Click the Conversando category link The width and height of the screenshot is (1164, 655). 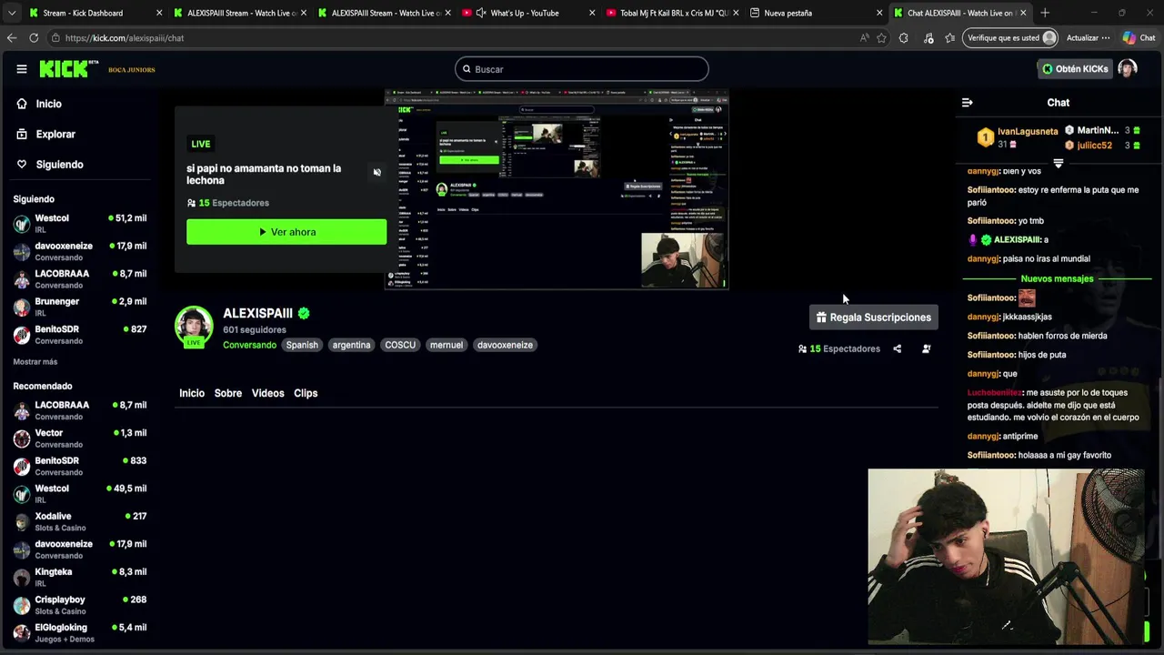click(249, 345)
